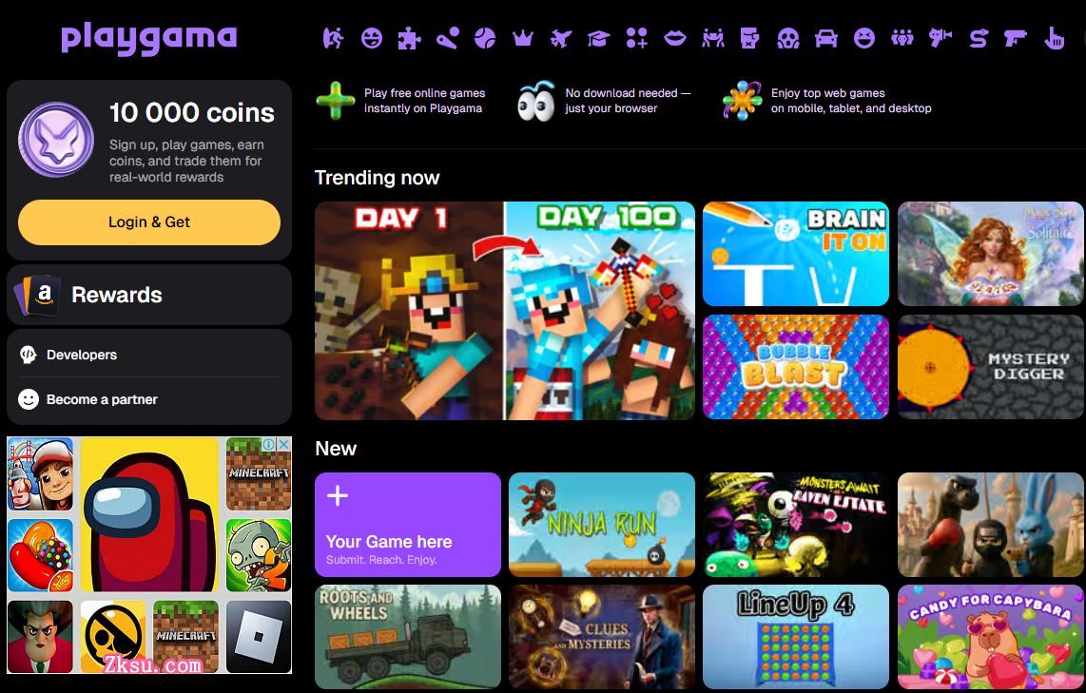Open the Brain It On game thumbnail

tap(795, 254)
